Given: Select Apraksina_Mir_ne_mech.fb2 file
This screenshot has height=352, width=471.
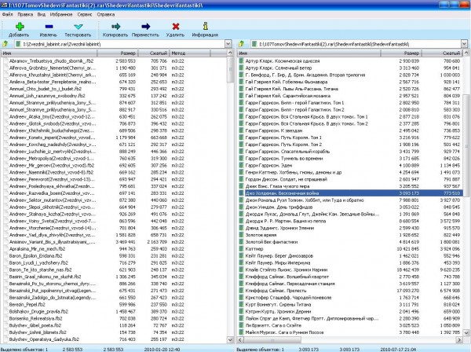Looking at the screenshot, I should (x=37, y=249).
